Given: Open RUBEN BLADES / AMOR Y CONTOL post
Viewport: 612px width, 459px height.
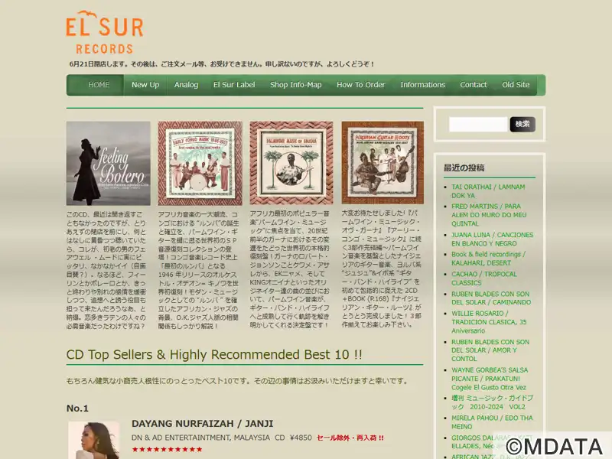Looking at the screenshot, I should (x=490, y=350).
